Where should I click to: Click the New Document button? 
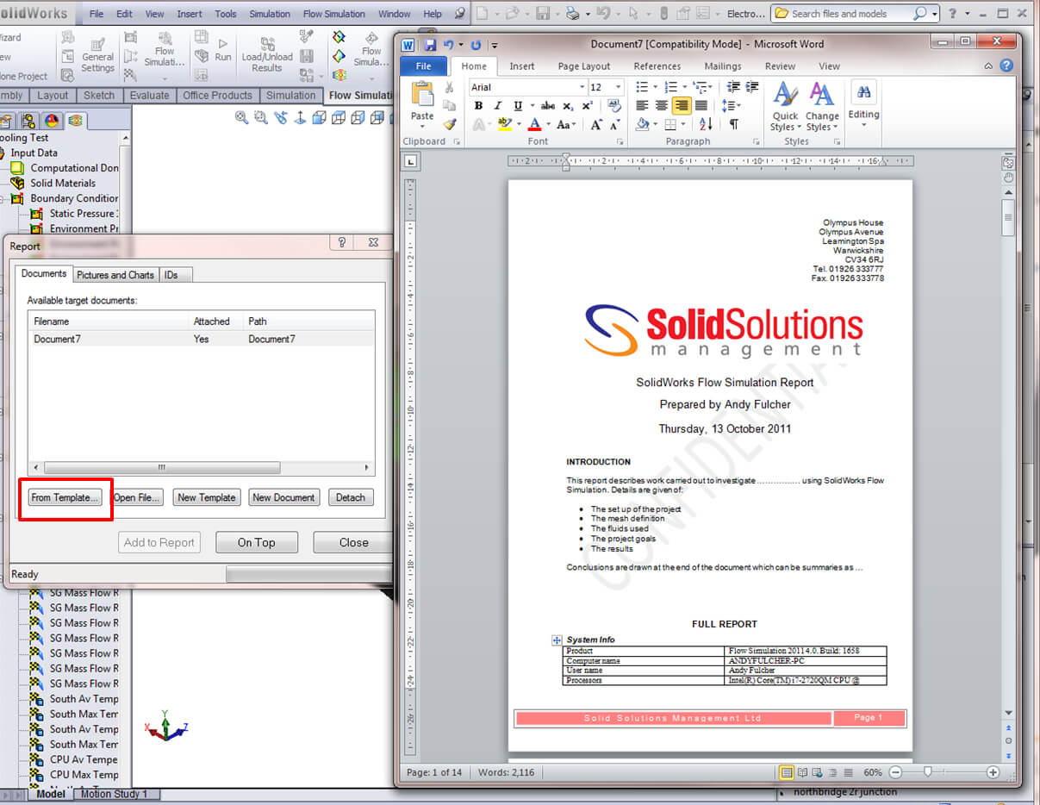point(284,497)
